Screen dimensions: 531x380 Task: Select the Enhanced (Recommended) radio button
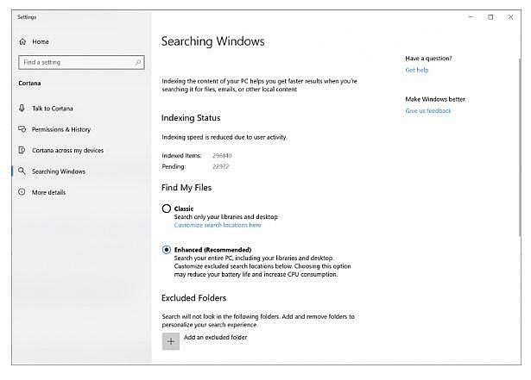coord(167,250)
